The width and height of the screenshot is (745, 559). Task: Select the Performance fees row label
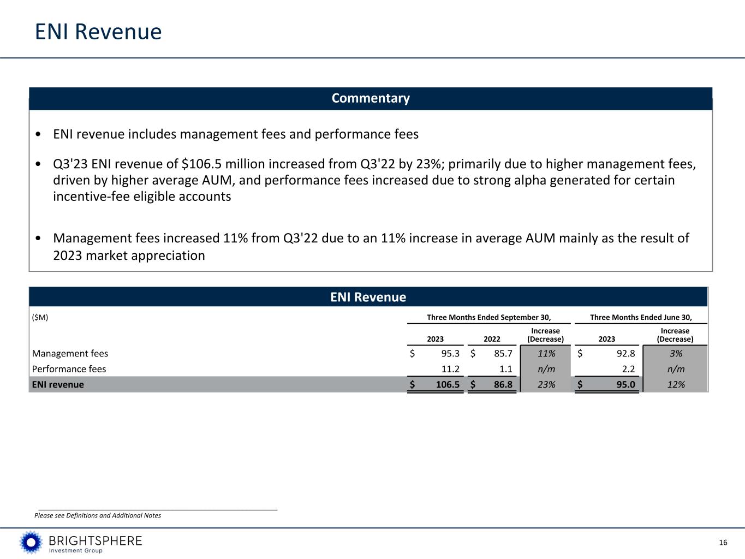tap(69, 369)
